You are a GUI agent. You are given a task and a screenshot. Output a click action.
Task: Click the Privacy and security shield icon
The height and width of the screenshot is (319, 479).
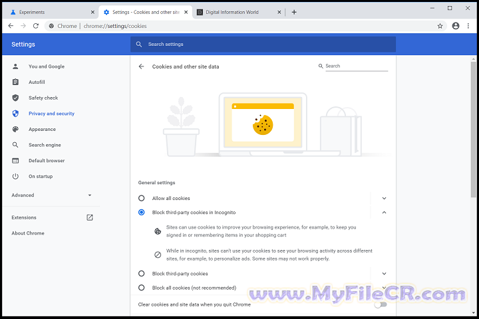(x=15, y=114)
